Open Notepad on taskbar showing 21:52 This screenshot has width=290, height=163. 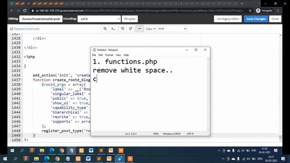72,151
